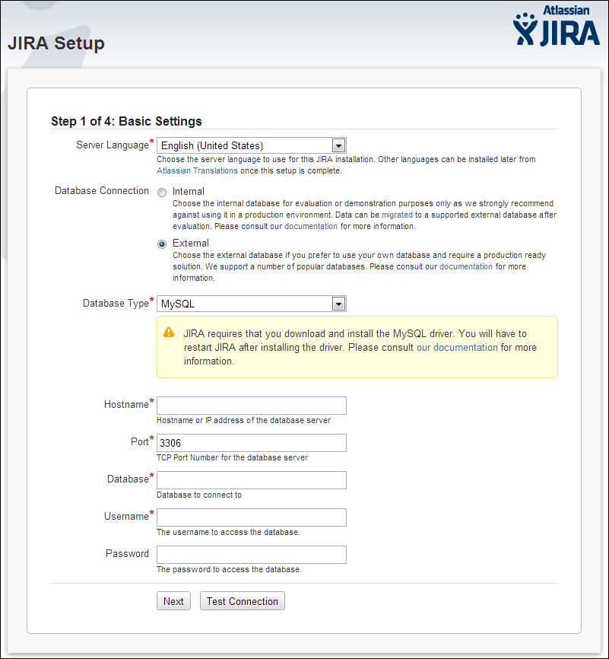Click the 'Internal' option label
The width and height of the screenshot is (609, 659).
188,192
